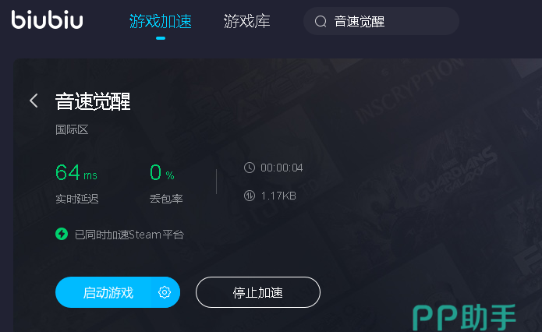Click the clock icon by elapsed time
The image size is (542, 332).
pos(250,168)
